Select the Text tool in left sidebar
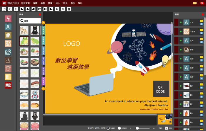Screen dimensions: 206x131 [8, 27]
